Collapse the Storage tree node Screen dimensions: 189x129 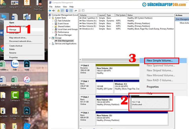(x=50, y=38)
